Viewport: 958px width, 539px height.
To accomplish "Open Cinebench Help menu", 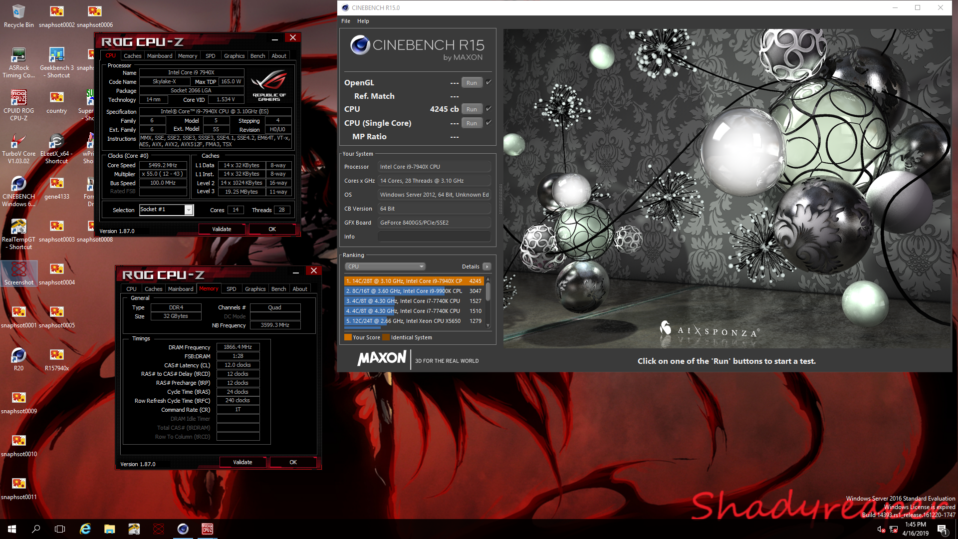I will coord(363,21).
